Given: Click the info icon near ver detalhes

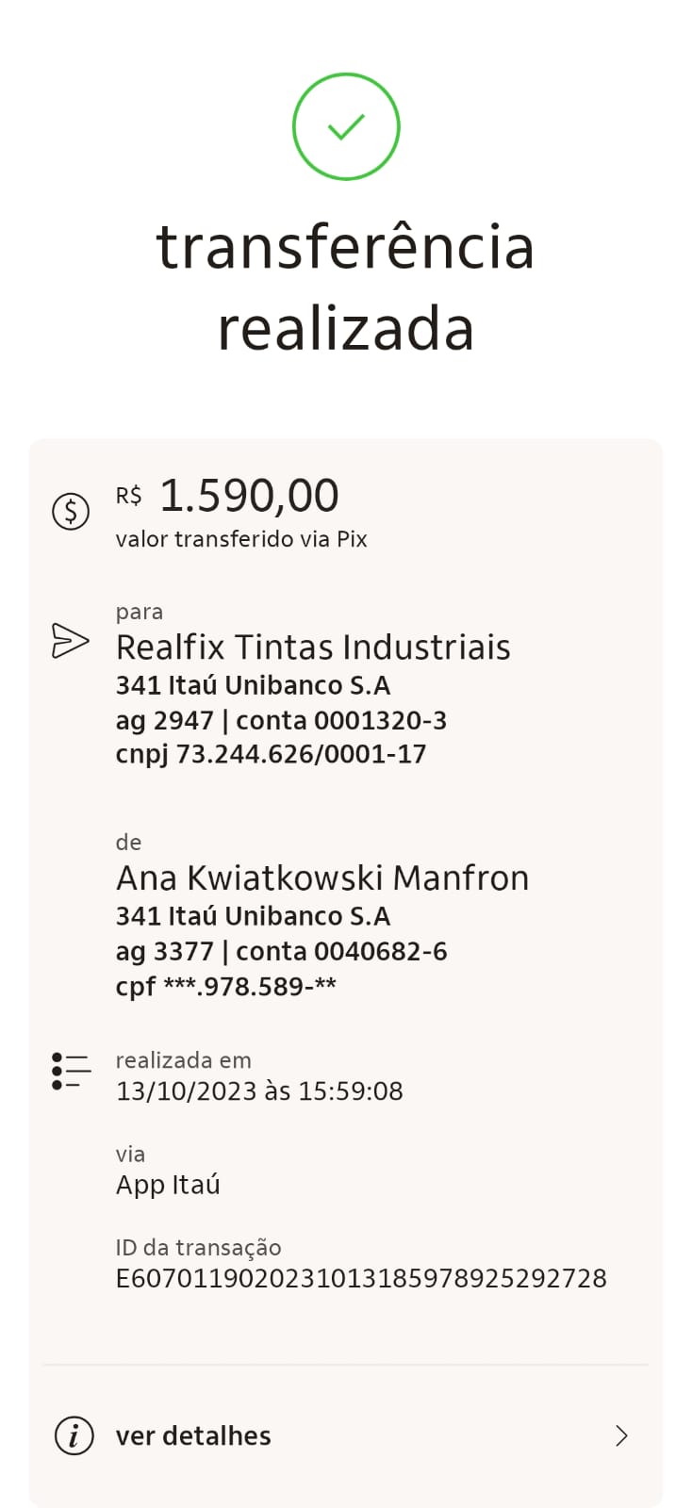Looking at the screenshot, I should [74, 1435].
